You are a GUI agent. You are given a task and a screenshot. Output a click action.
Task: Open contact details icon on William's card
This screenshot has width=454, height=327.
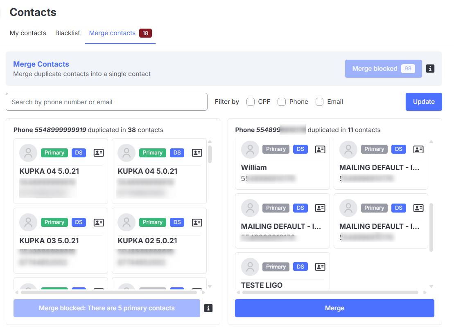point(320,149)
